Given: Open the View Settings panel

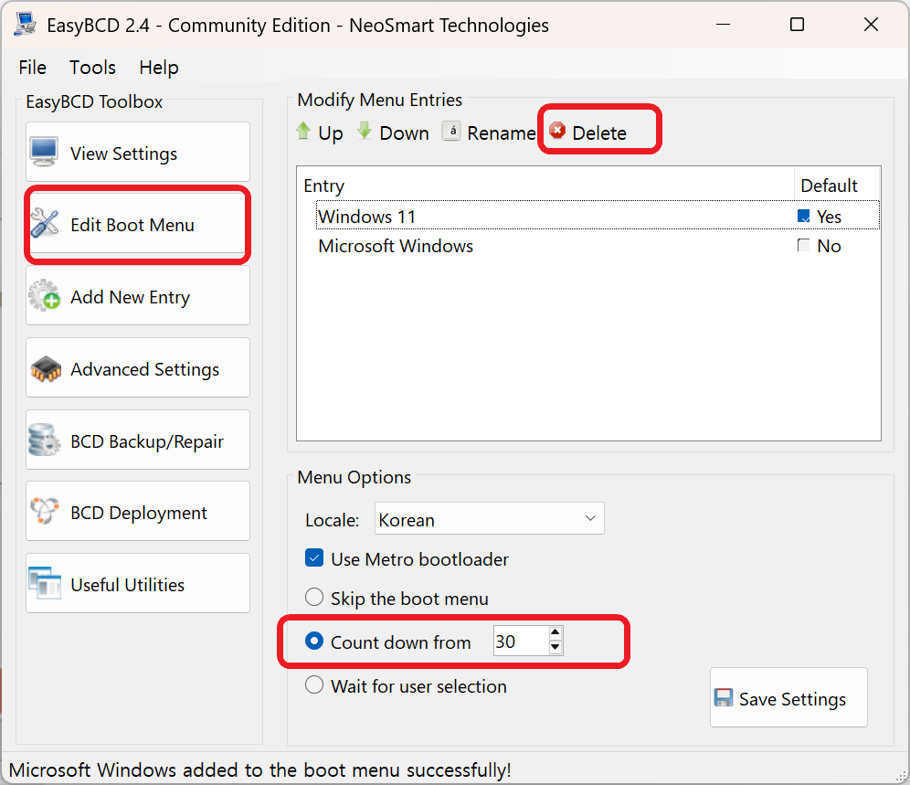Looking at the screenshot, I should pos(138,153).
